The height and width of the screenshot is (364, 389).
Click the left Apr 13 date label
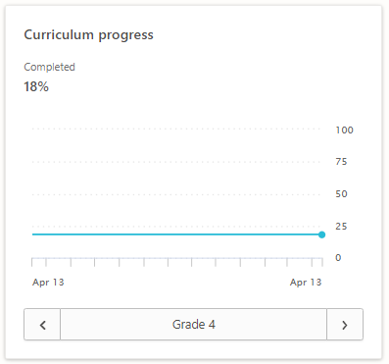48,283
